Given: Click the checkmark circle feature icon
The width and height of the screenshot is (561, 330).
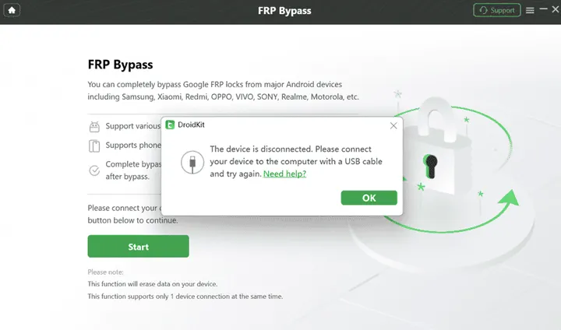Looking at the screenshot, I should click(94, 170).
